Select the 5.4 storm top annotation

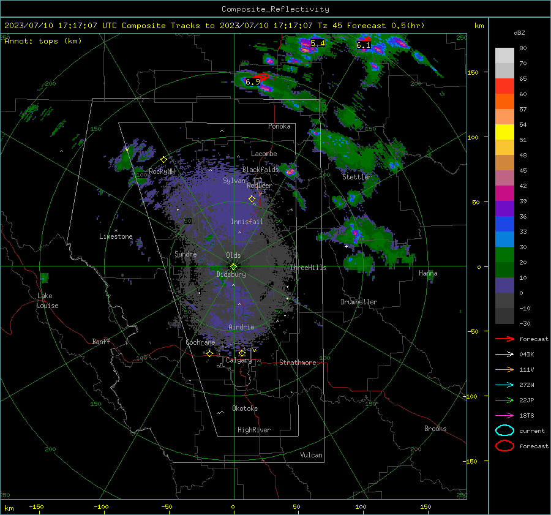point(318,43)
